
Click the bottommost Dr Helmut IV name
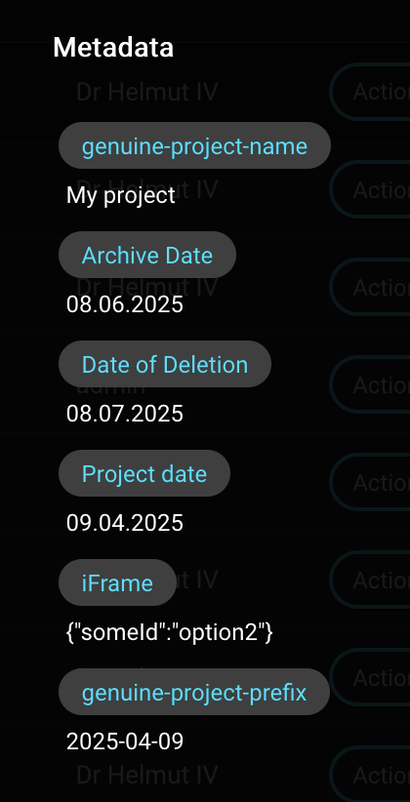pyautogui.click(x=147, y=776)
